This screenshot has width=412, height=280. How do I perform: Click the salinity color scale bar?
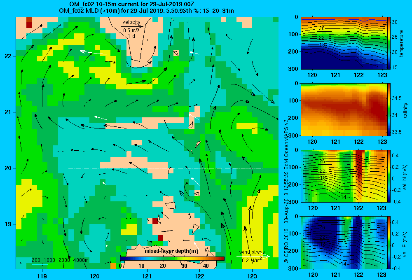coord(389,110)
